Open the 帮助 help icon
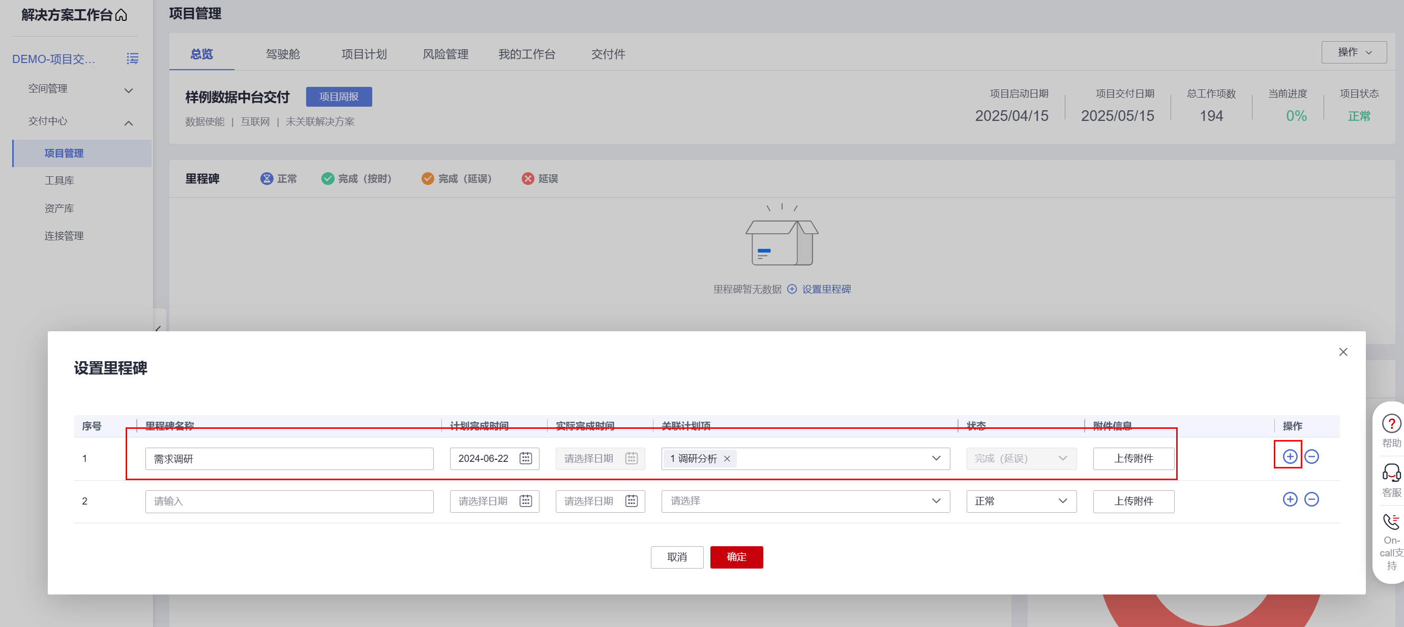The image size is (1404, 627). coord(1391,423)
